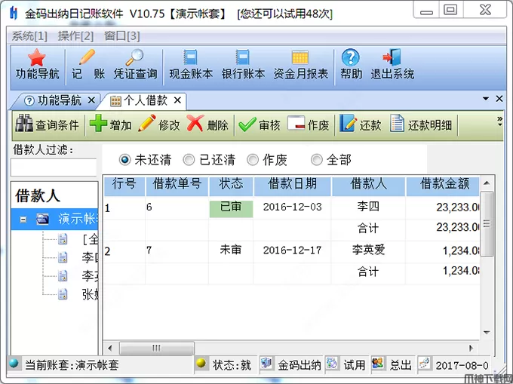Open 查询条件 binoculars tool
This screenshot has height=384, width=513.
click(x=24, y=123)
